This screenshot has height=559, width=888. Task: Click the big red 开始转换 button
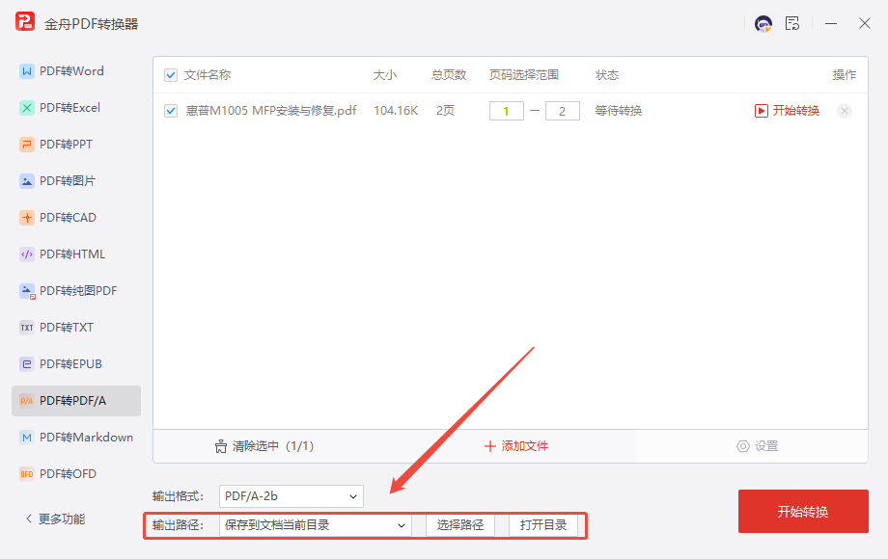pos(803,512)
